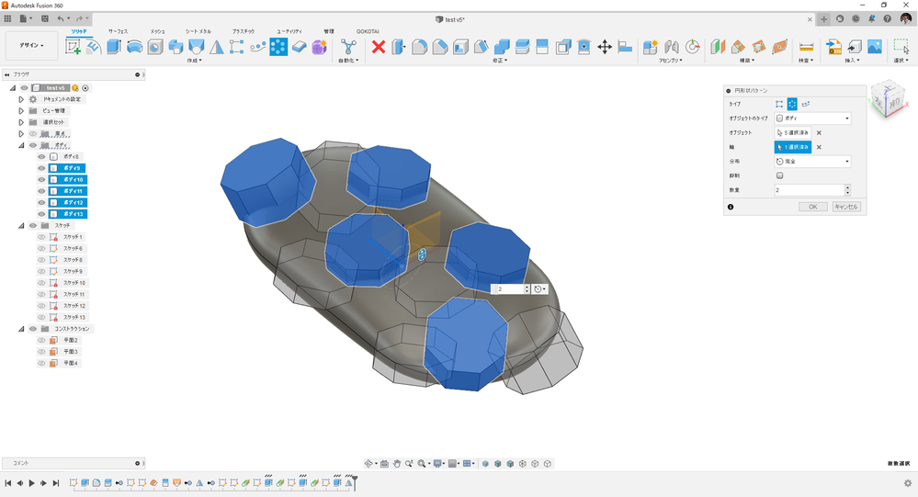This screenshot has height=497, width=918.
Task: Activate radio button beside test v5
Action: (85, 88)
